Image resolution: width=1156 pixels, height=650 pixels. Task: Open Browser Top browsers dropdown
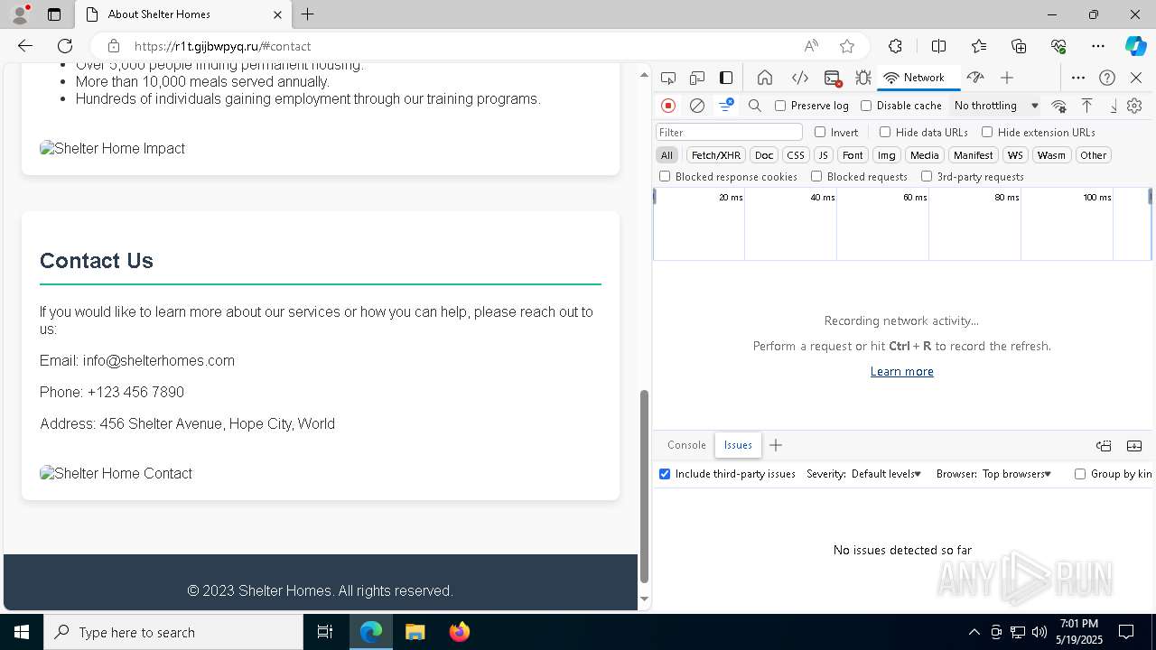[1017, 474]
